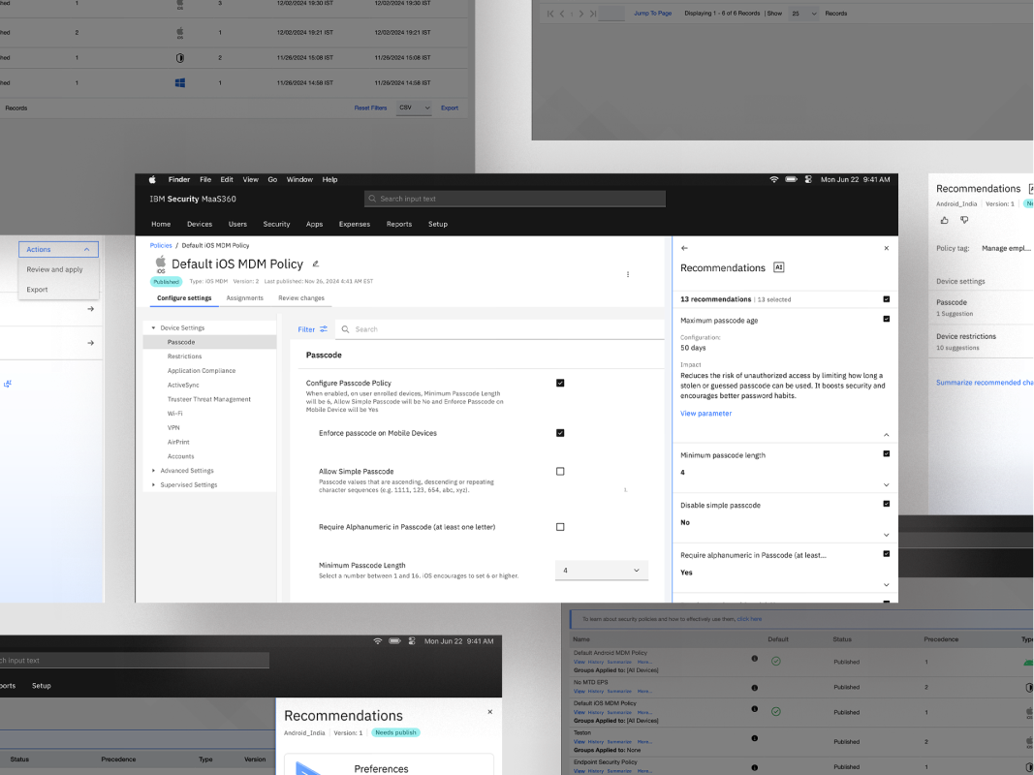Screen dimensions: 1034x775
Task: Click the back arrow in Recommendations panel
Action: 685,248
